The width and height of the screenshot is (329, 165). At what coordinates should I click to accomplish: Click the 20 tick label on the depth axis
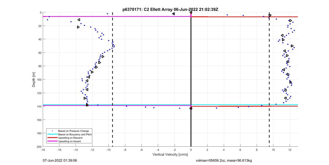(x=39, y=26)
